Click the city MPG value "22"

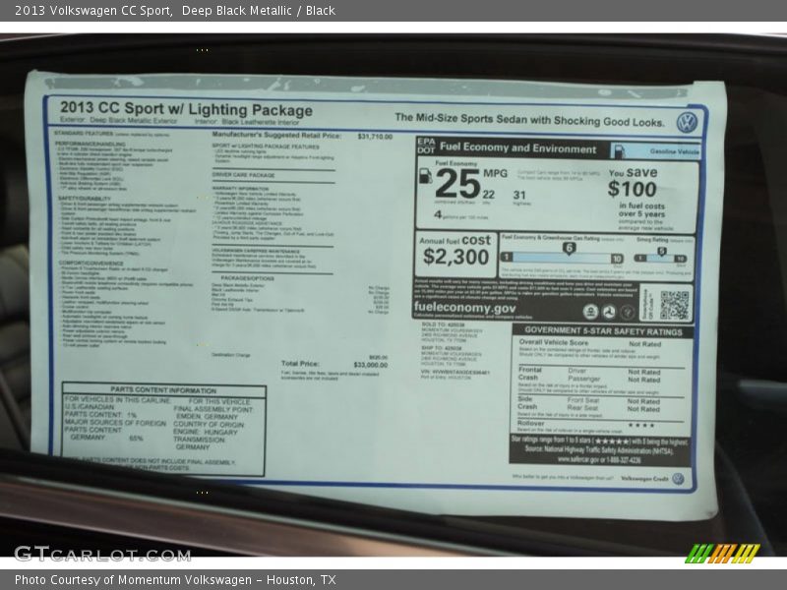tap(488, 194)
